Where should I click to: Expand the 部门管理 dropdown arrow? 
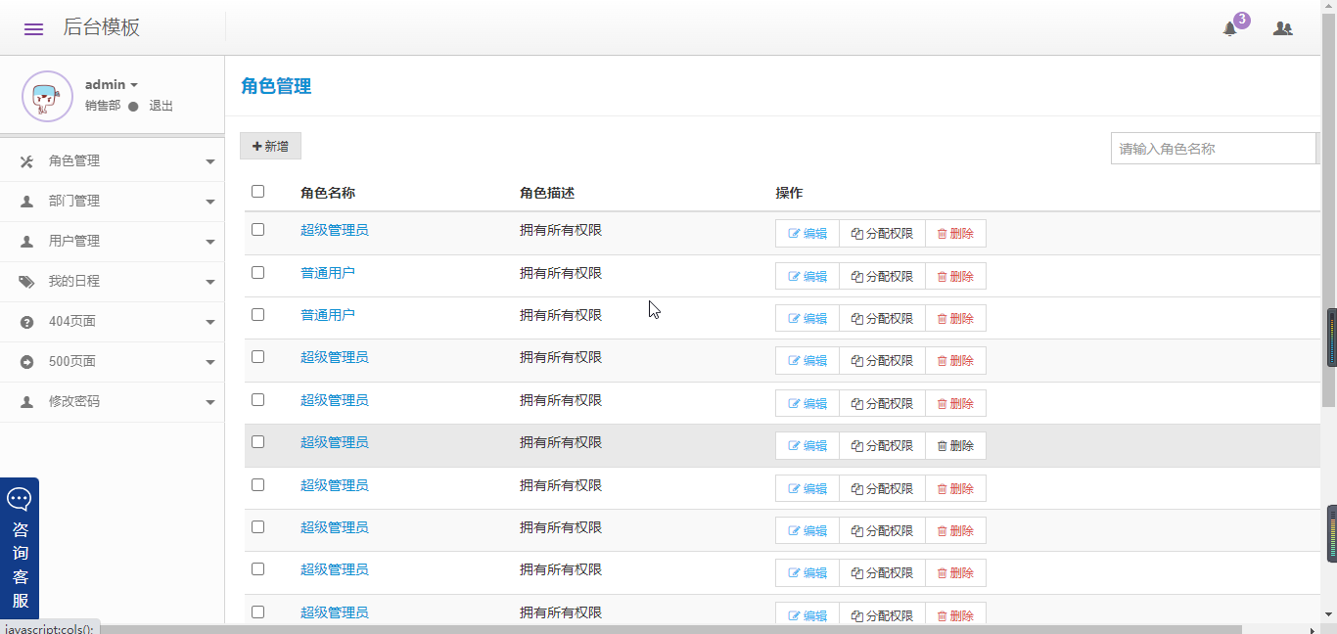(210, 202)
